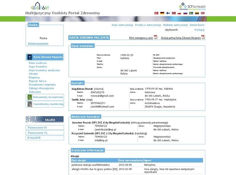
Task: Choose the UK flag for English
Action: click(203, 13)
